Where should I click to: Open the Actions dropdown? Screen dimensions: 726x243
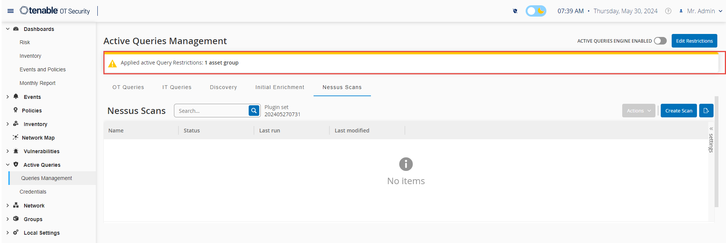coord(638,111)
